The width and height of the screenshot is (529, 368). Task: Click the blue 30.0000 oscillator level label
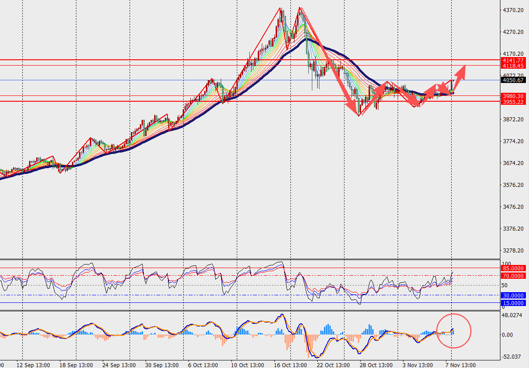[x=513, y=295]
